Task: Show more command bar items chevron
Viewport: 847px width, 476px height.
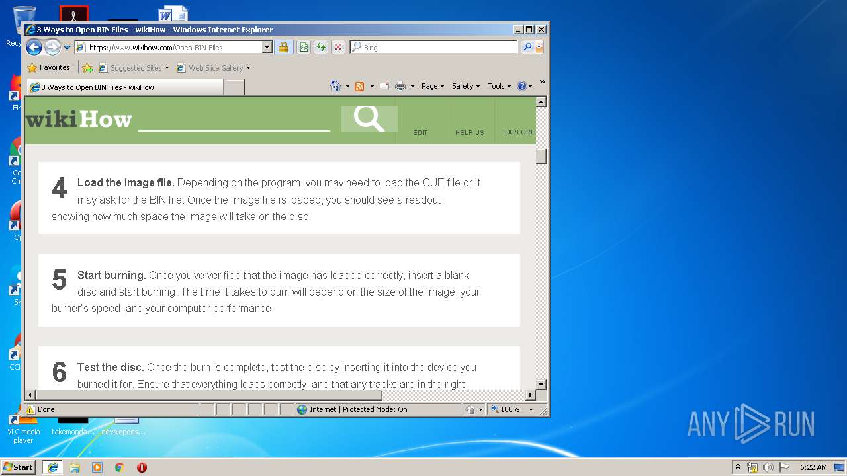Action: pos(542,82)
